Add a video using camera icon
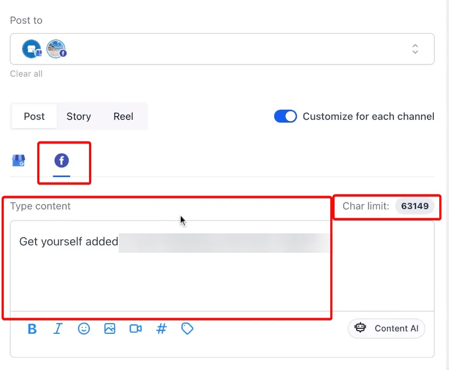This screenshot has height=370, width=449. (135, 329)
